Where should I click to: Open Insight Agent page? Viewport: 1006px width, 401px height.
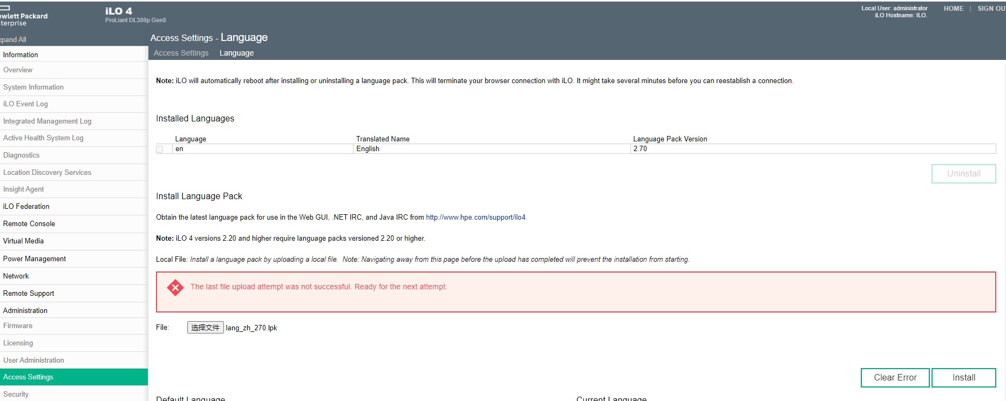click(x=74, y=189)
